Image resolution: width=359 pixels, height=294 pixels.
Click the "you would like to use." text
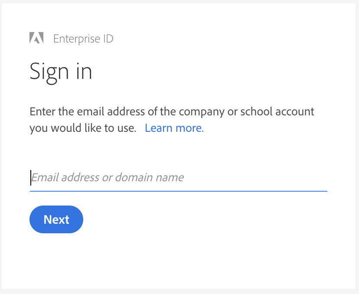[x=83, y=128]
